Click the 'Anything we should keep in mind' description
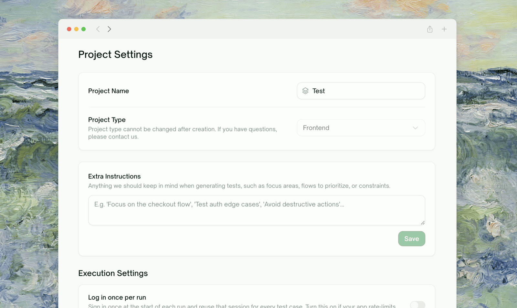The image size is (517, 308). (x=239, y=186)
